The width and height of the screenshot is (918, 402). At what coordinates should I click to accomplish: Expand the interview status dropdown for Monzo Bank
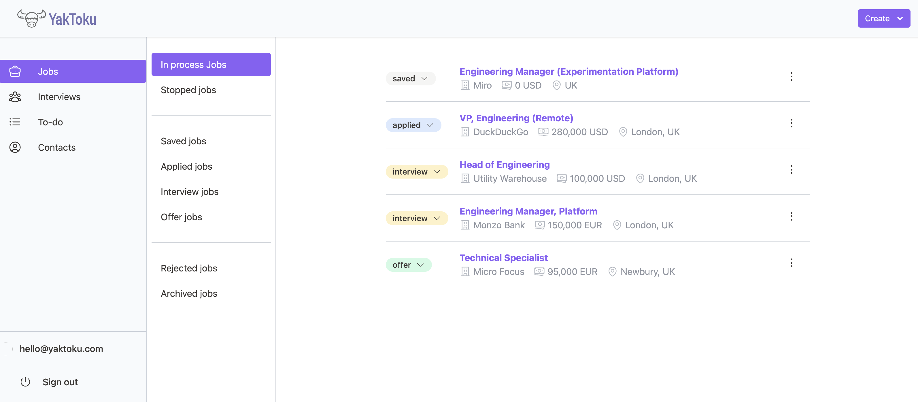417,219
